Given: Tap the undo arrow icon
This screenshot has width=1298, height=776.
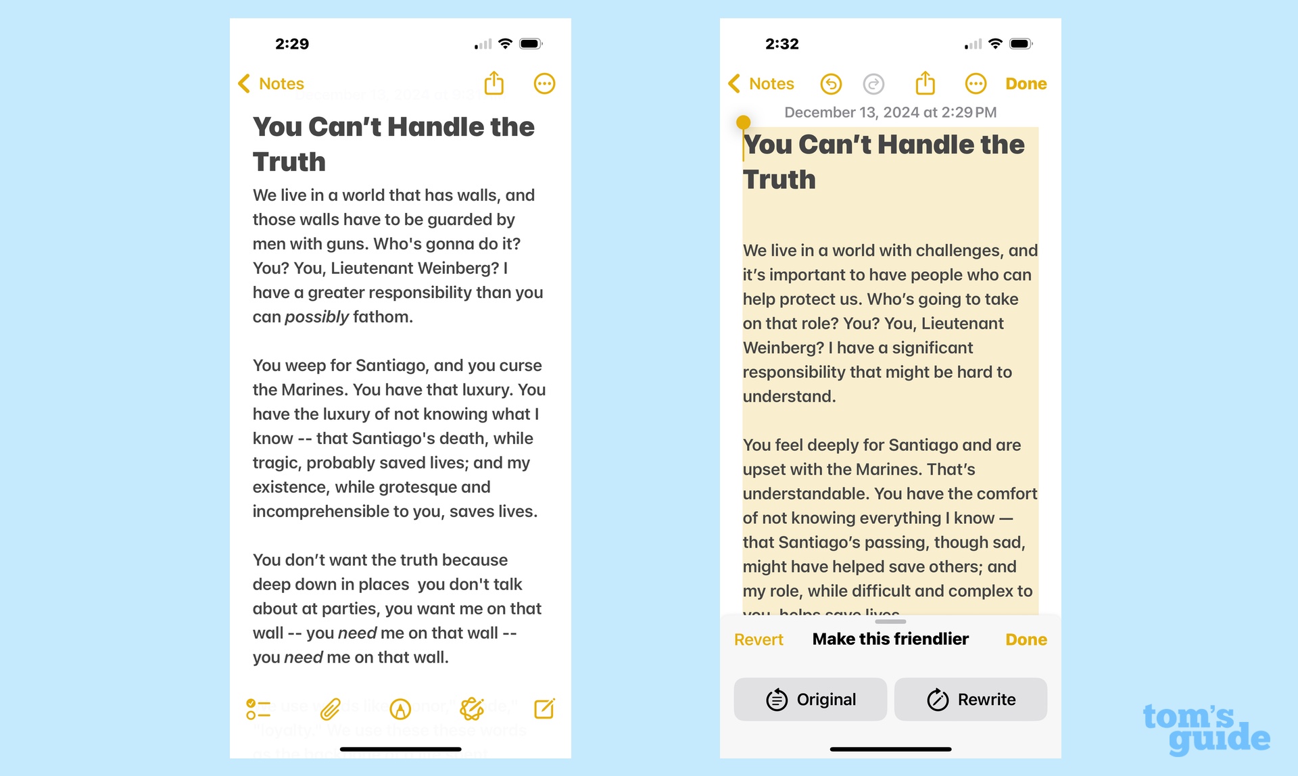Looking at the screenshot, I should 831,83.
